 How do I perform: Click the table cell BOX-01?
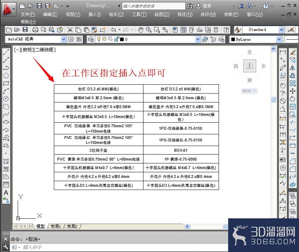point(181,150)
